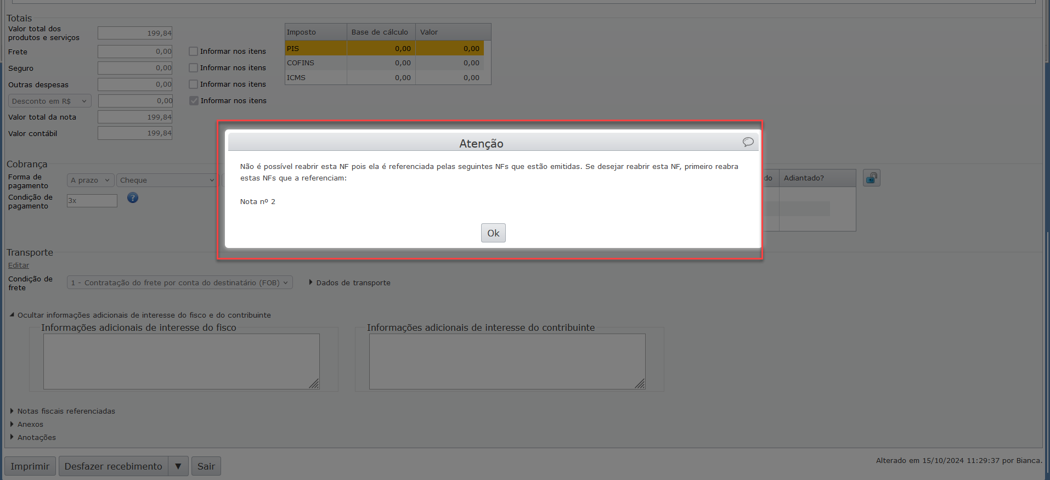This screenshot has height=480, width=1050.
Task: Click the Imprimir button
Action: click(x=30, y=466)
